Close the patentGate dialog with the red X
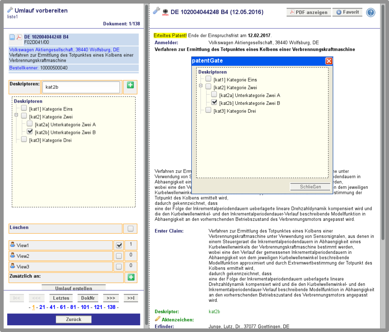This screenshot has height=332, width=389. 329,61
